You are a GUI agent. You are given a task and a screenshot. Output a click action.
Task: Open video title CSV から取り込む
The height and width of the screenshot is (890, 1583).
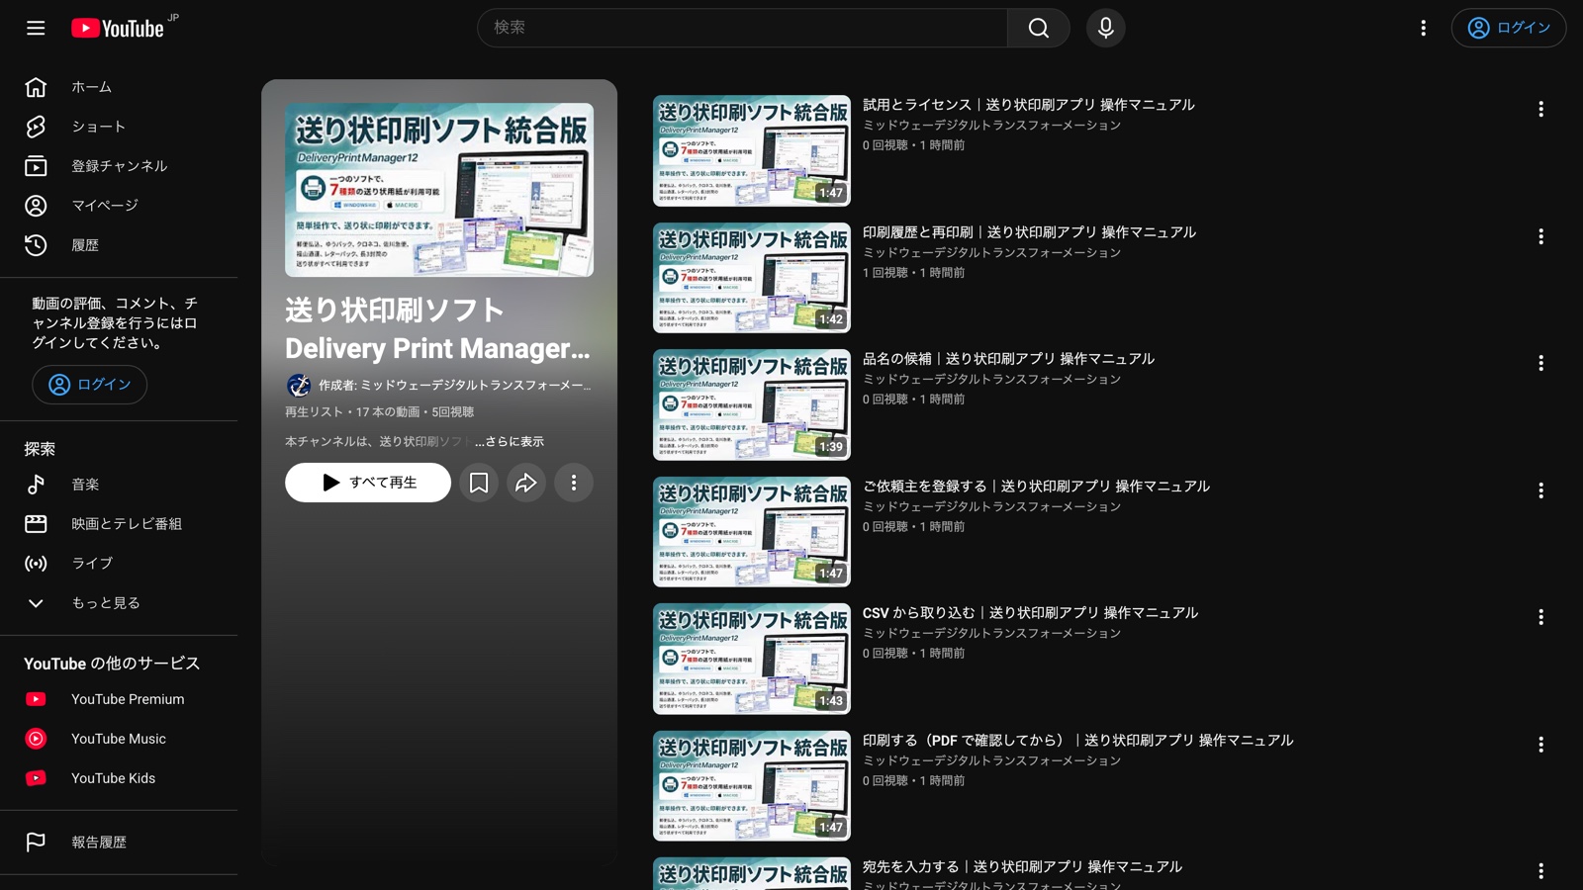[1031, 613]
